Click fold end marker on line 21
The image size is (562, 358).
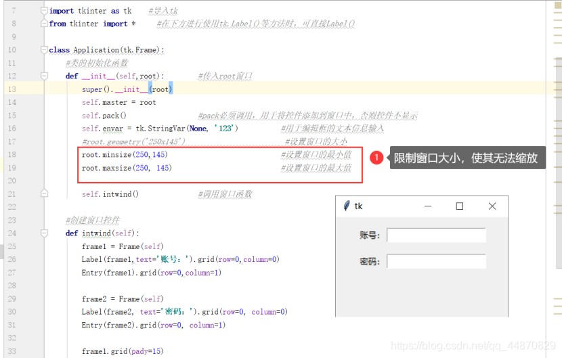(44, 194)
